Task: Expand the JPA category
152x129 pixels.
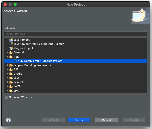Action: pyautogui.click(x=7, y=91)
